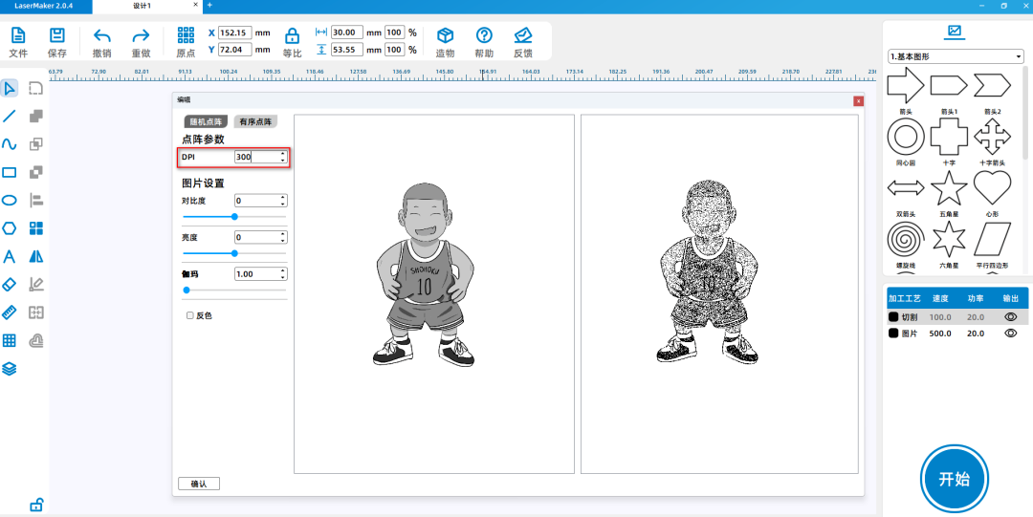Viewport: 1033px width, 517px height.
Task: Click the 亮度 brightness slider handle
Action: pyautogui.click(x=234, y=253)
